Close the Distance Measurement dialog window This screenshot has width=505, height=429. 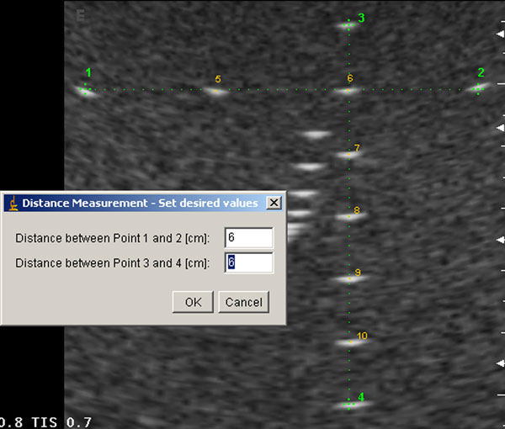[274, 203]
